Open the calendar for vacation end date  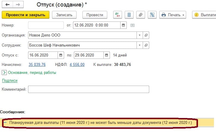[x=107, y=55]
